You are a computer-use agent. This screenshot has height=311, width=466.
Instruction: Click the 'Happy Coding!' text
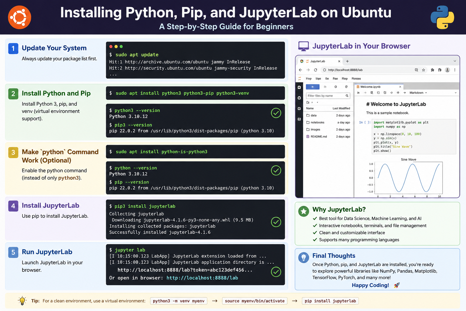coord(370,285)
